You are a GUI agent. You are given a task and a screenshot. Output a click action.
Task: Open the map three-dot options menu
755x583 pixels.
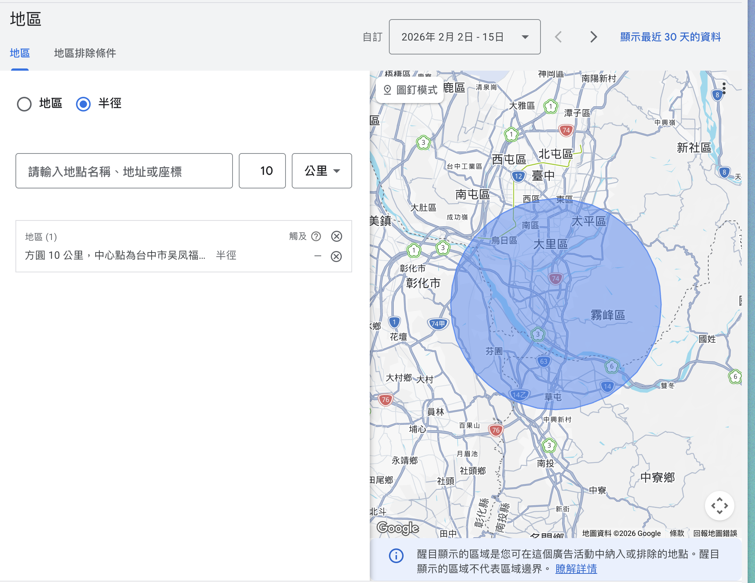point(724,88)
